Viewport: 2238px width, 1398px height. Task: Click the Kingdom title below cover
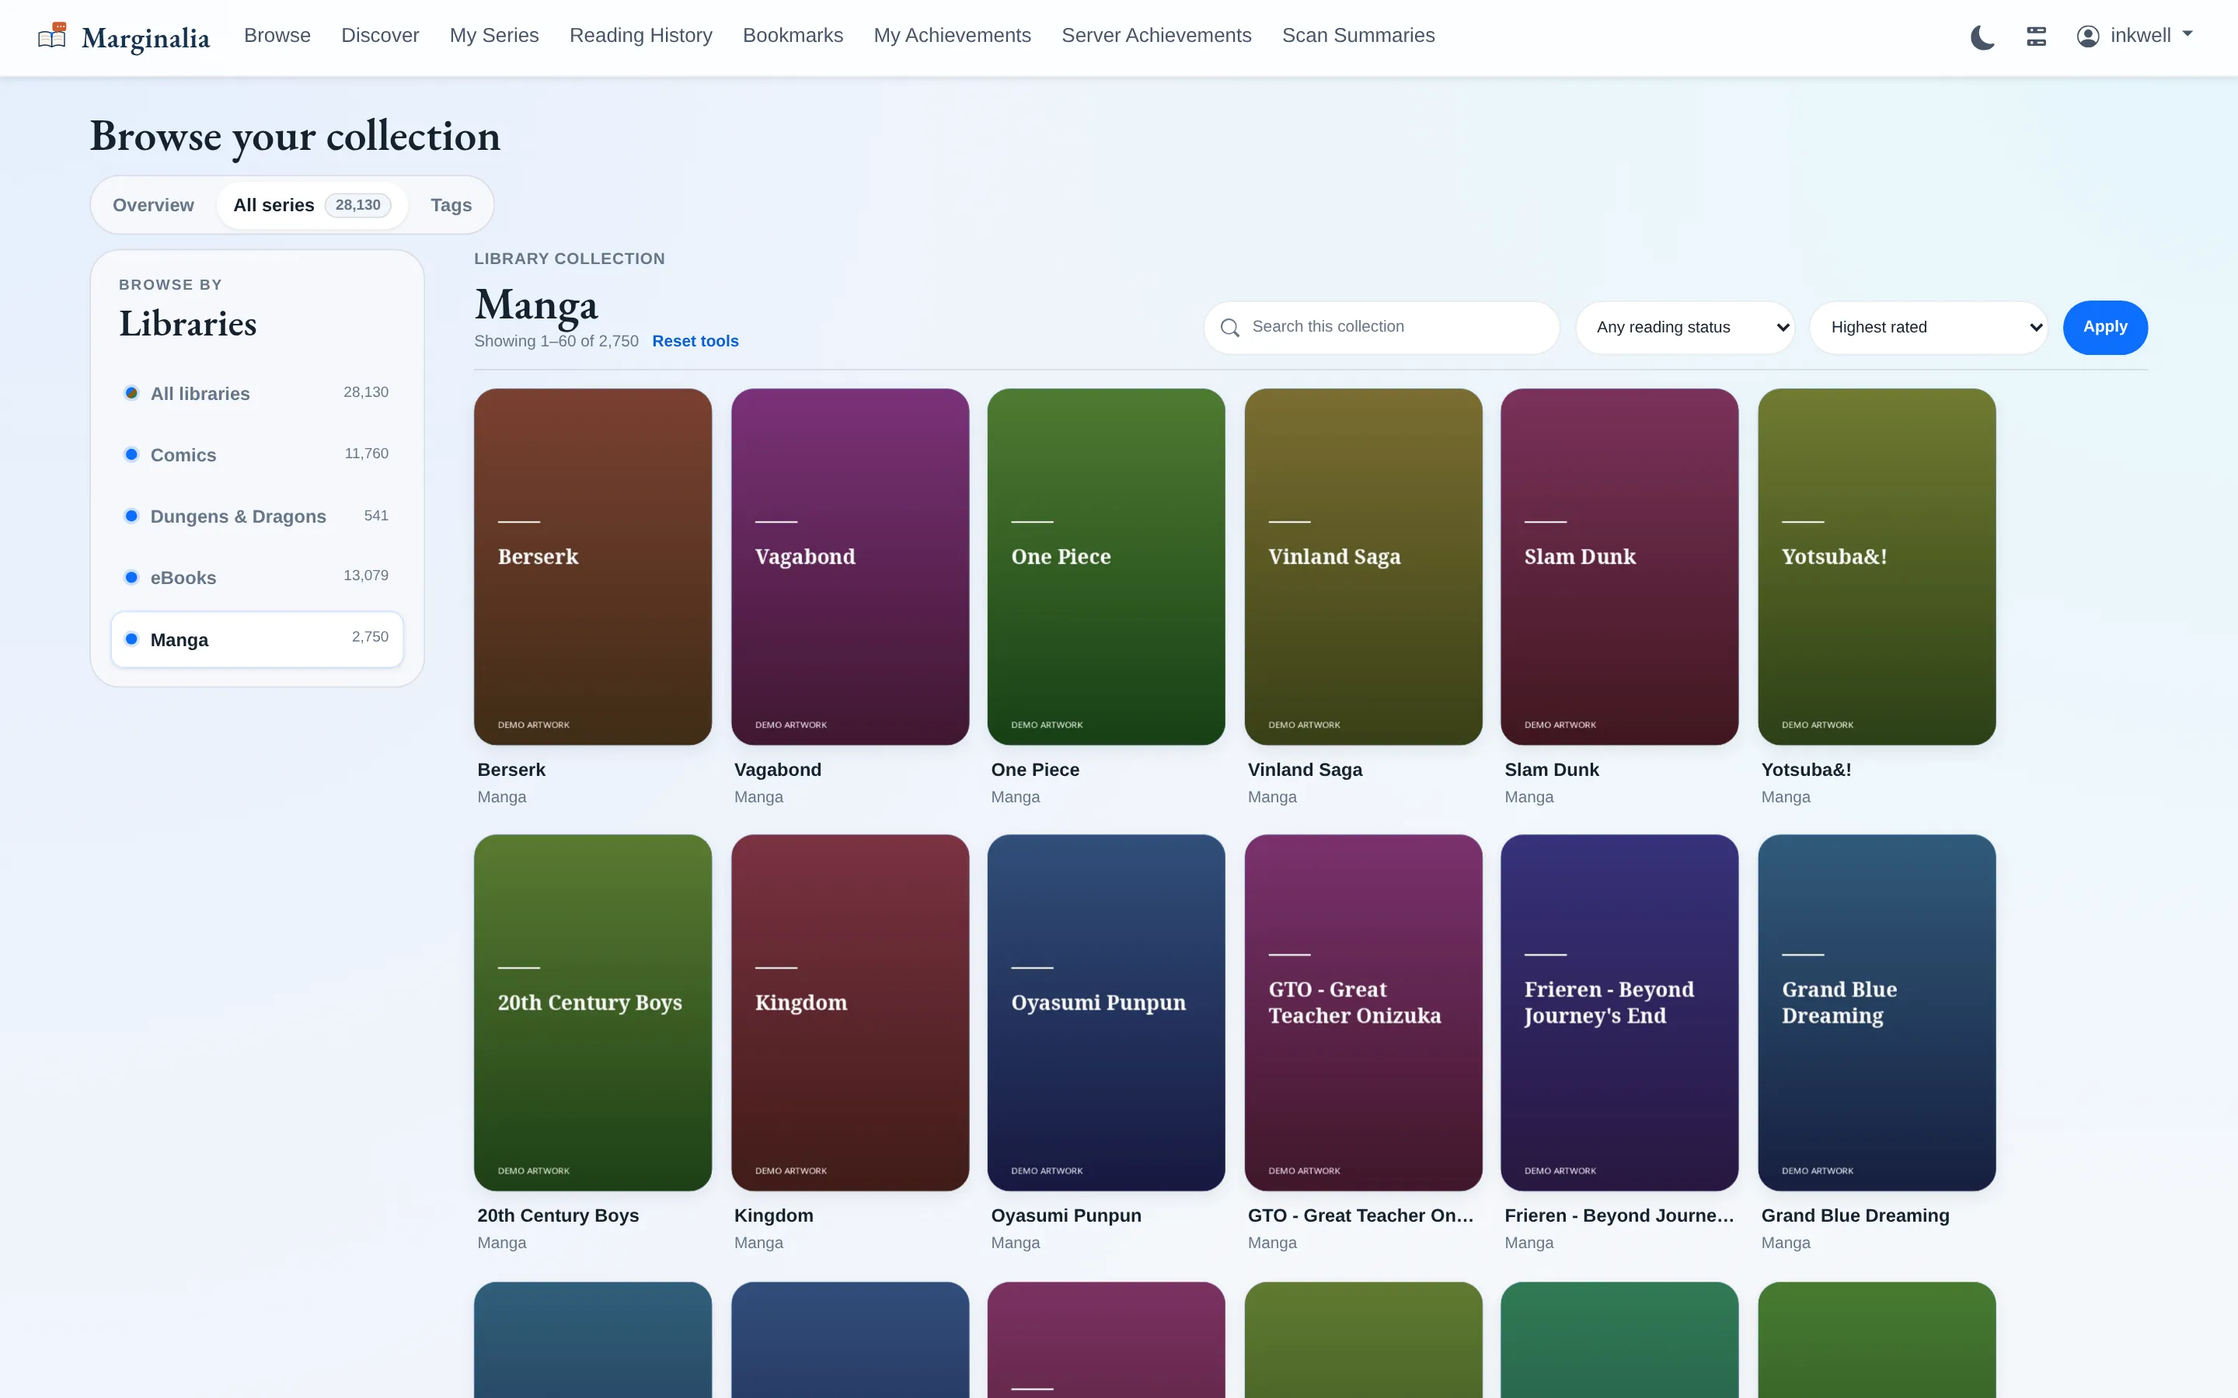[774, 1215]
